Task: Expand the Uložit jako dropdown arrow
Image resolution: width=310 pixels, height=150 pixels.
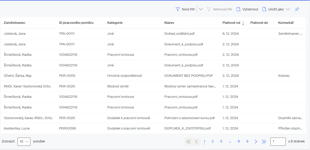Action: tap(288, 9)
